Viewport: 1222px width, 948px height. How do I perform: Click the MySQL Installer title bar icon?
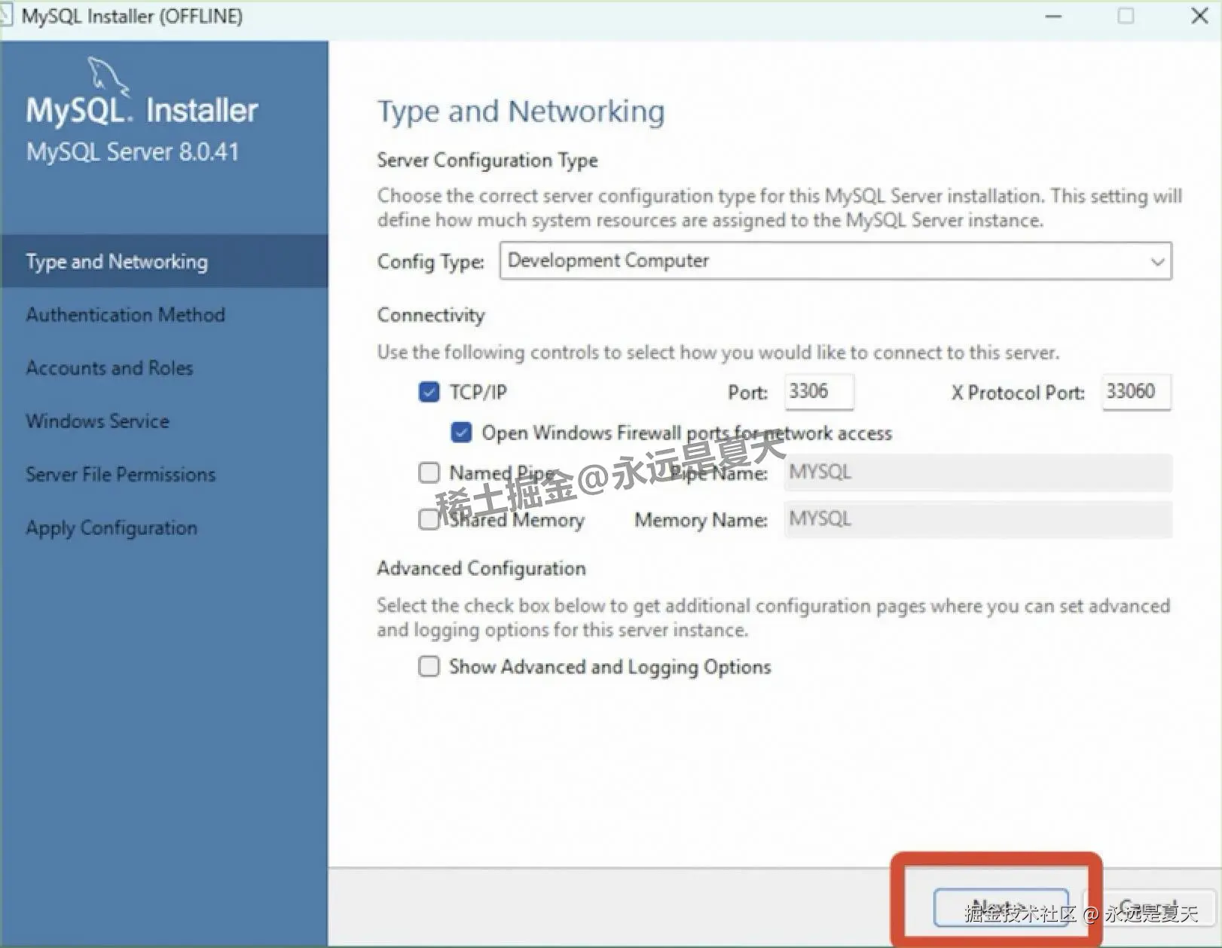click(x=9, y=15)
